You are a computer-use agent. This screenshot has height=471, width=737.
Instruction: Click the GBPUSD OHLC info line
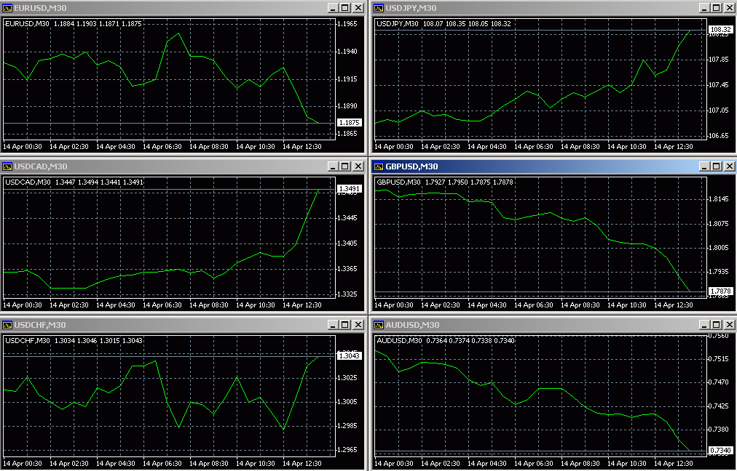[445, 182]
